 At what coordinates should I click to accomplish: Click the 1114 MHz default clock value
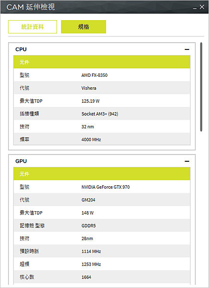click(91, 251)
